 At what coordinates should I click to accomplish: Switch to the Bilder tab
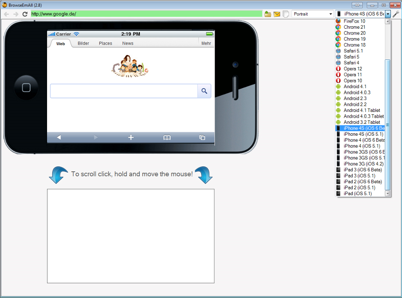[x=83, y=43]
